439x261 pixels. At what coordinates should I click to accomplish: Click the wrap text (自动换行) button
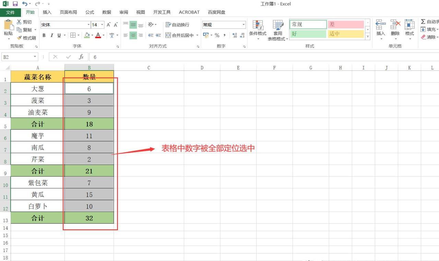177,25
